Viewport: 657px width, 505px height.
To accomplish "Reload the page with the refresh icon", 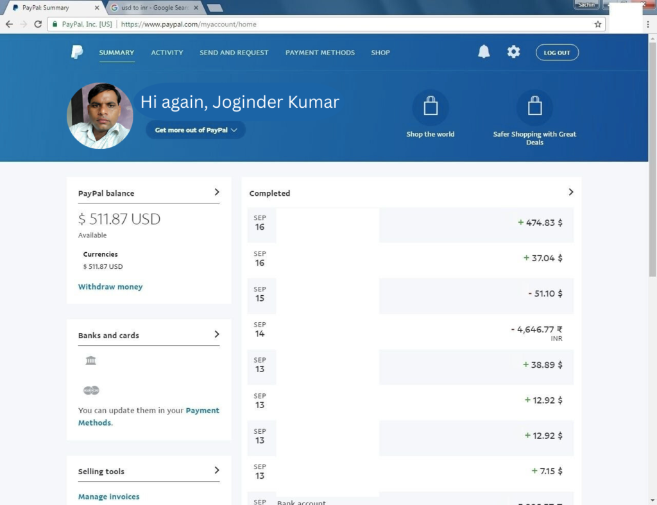I will (38, 24).
